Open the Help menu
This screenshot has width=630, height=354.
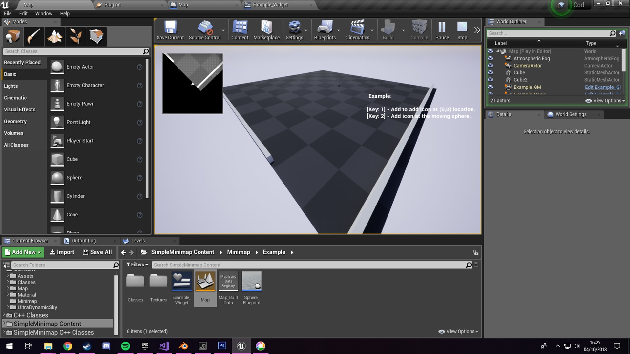pyautogui.click(x=65, y=14)
